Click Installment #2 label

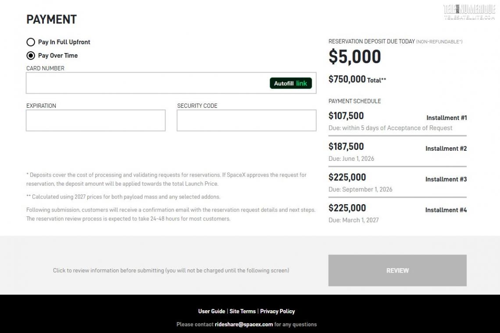tap(446, 149)
